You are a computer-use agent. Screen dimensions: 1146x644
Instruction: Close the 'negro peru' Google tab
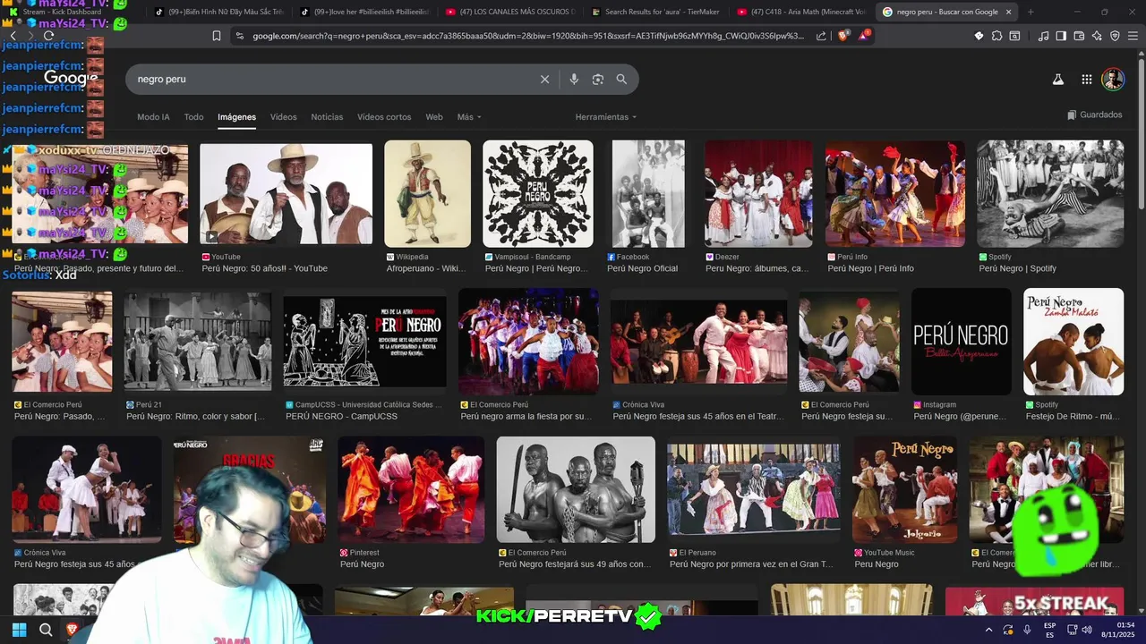(x=1009, y=12)
